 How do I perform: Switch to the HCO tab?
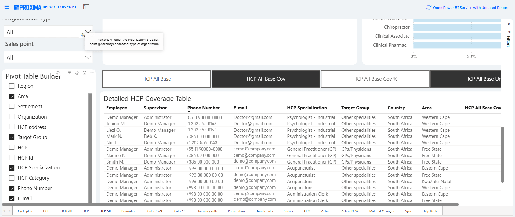46,211
